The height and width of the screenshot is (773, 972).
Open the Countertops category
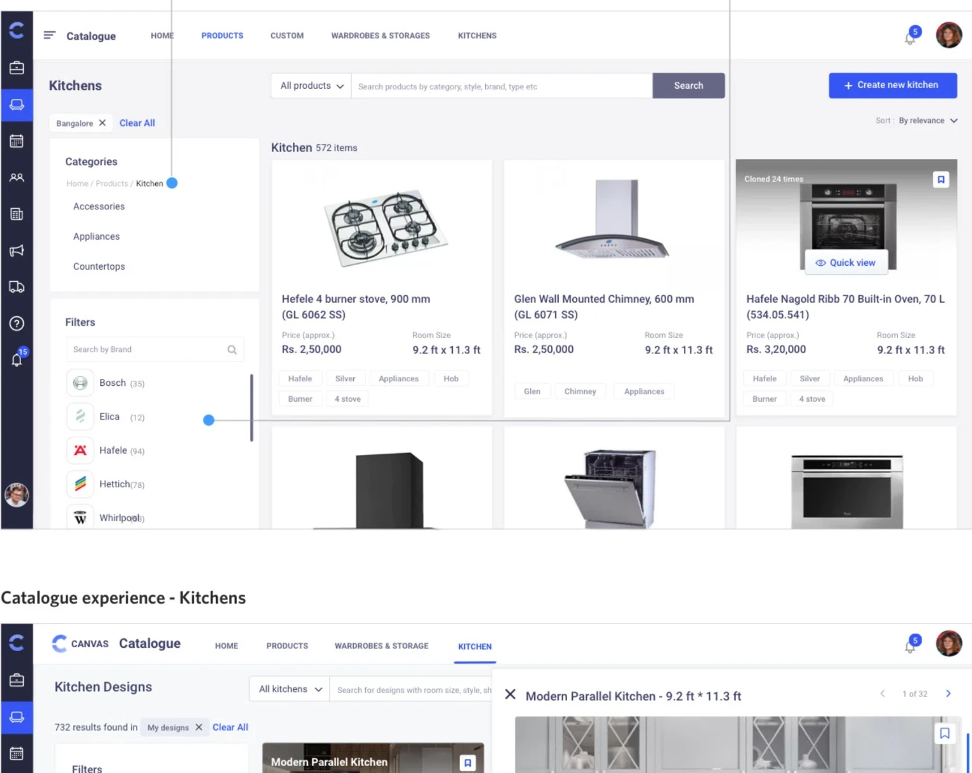[x=99, y=266]
